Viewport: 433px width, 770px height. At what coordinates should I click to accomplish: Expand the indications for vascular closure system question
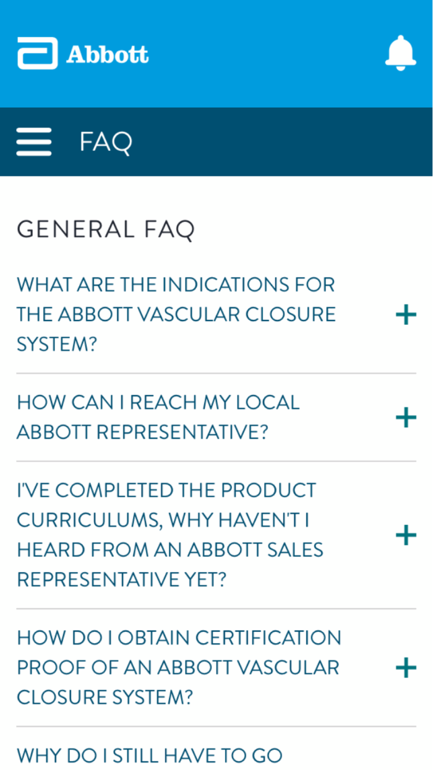click(x=405, y=315)
